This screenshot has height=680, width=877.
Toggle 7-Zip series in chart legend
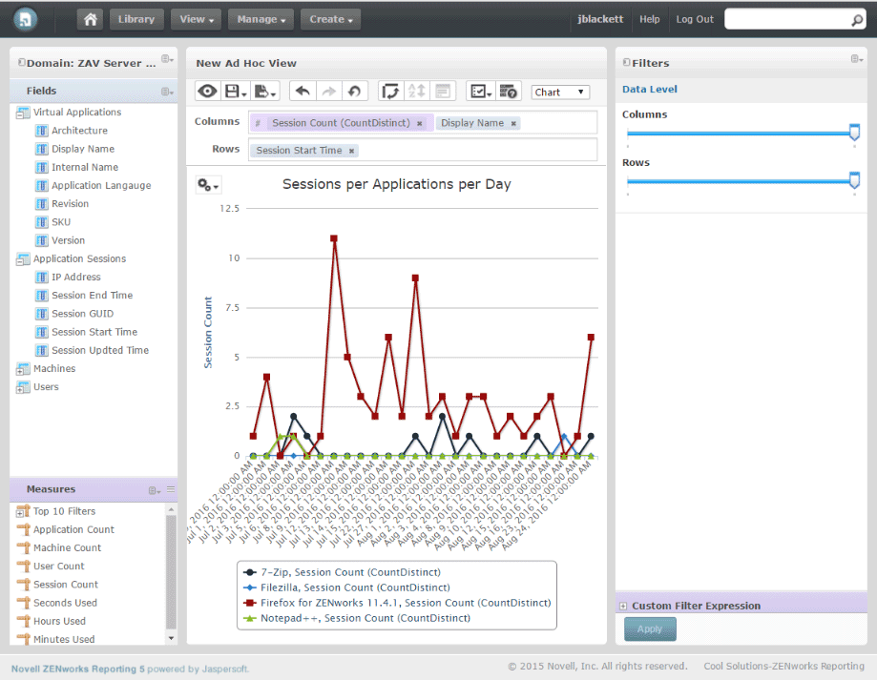pos(342,573)
